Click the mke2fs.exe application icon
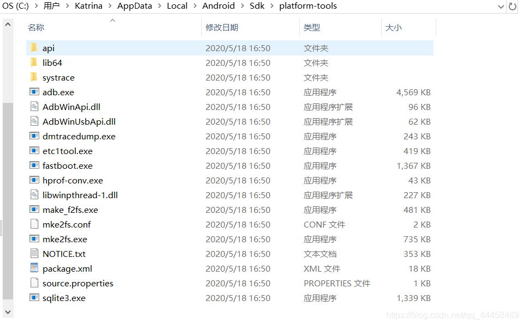The height and width of the screenshot is (325, 524). coord(34,238)
